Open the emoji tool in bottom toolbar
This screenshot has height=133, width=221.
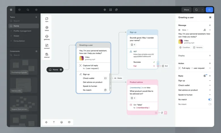(x=61, y=122)
